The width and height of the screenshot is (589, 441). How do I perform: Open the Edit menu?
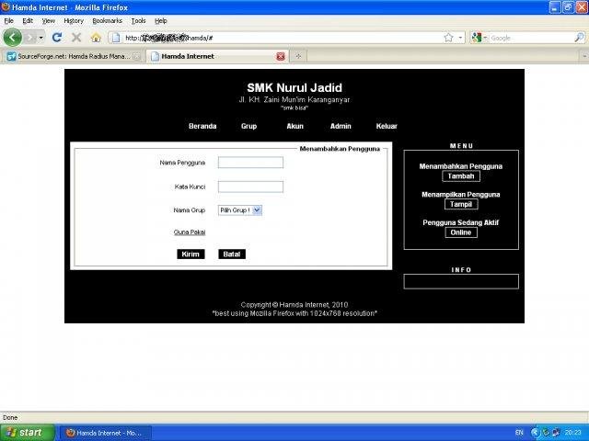click(x=28, y=20)
